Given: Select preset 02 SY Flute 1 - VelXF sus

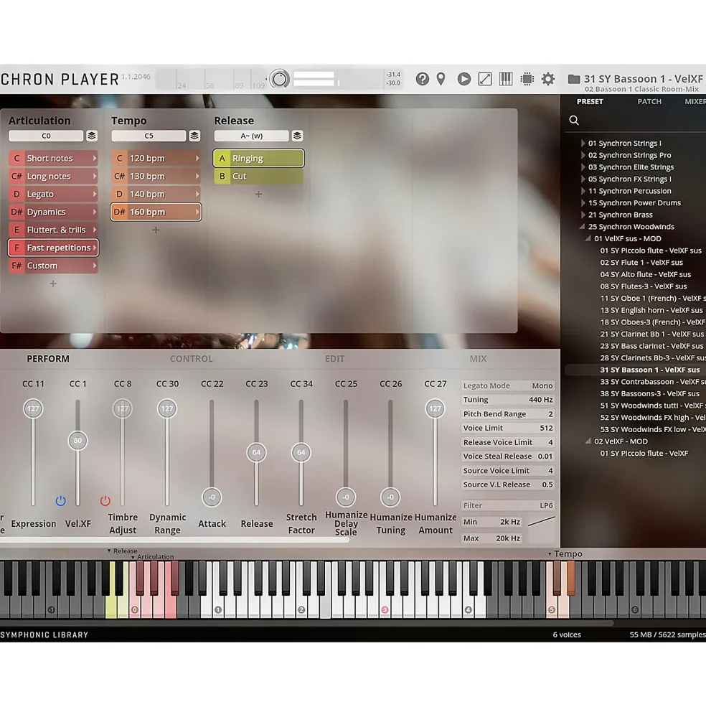Looking at the screenshot, I should 641,263.
